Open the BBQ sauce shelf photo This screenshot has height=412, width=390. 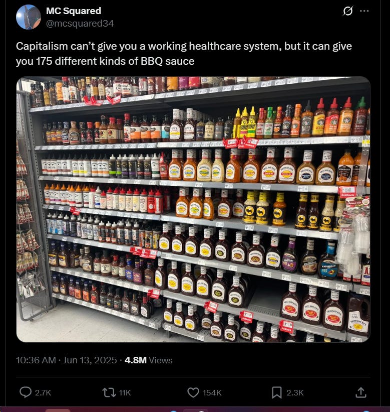click(x=193, y=209)
